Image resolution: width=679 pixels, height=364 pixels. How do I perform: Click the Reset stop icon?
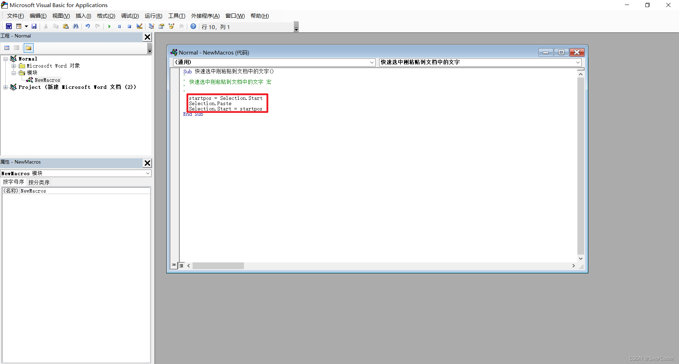pos(130,27)
